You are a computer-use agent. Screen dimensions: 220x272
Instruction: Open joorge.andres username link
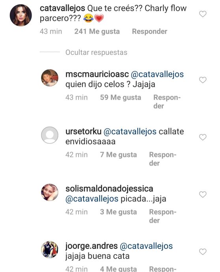(x=91, y=246)
